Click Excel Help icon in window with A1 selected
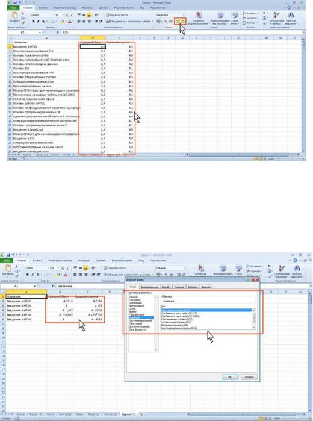This screenshot has width=313, height=421. coord(295,260)
